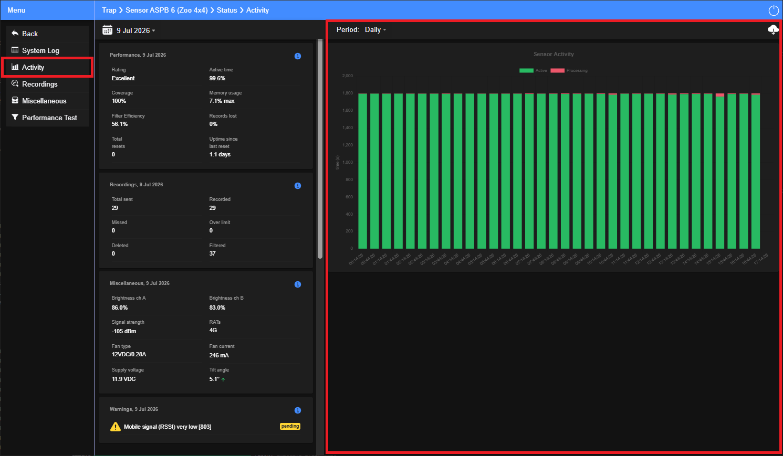This screenshot has height=456, width=783.
Task: Click the power icon in top bar
Action: [773, 10]
